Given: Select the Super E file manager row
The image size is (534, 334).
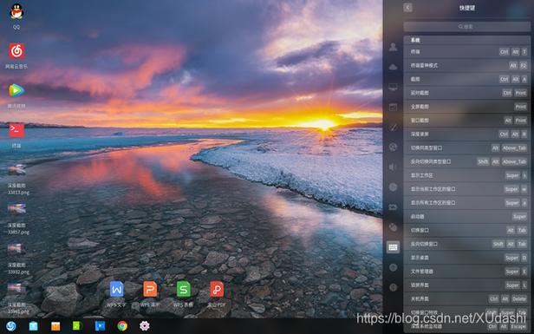Looking at the screenshot, I should (467, 272).
